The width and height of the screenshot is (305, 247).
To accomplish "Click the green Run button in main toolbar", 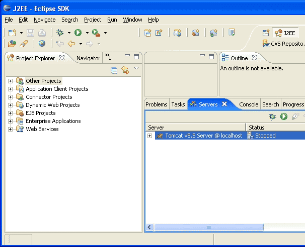I will (x=78, y=33).
